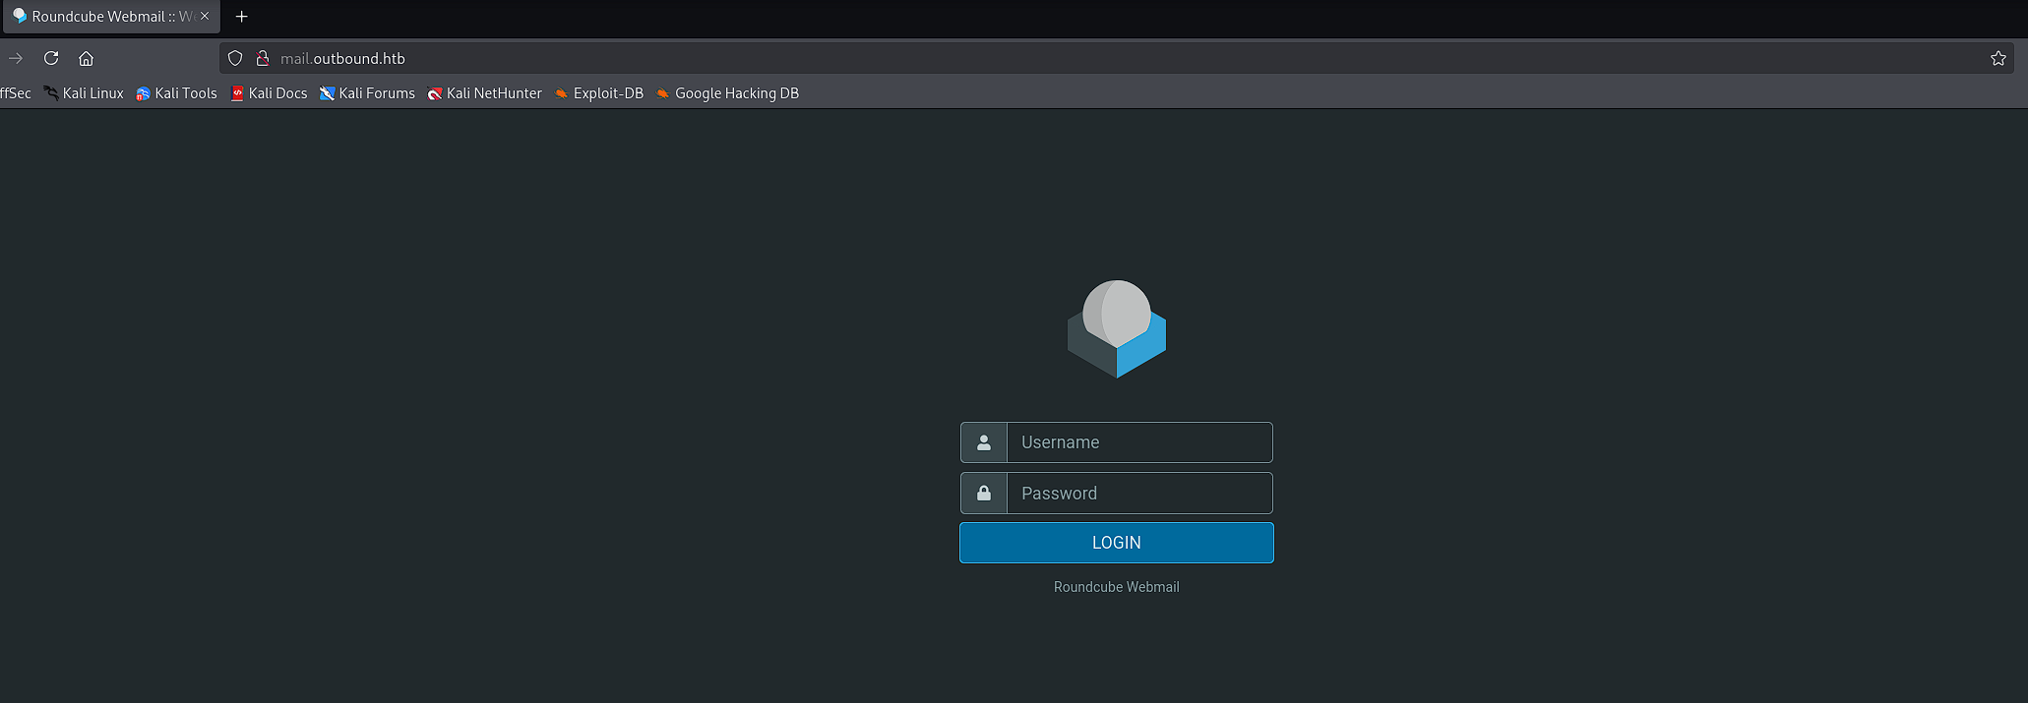Open the Exploit-DB bookmark
This screenshot has height=703, width=2028.
599,93
